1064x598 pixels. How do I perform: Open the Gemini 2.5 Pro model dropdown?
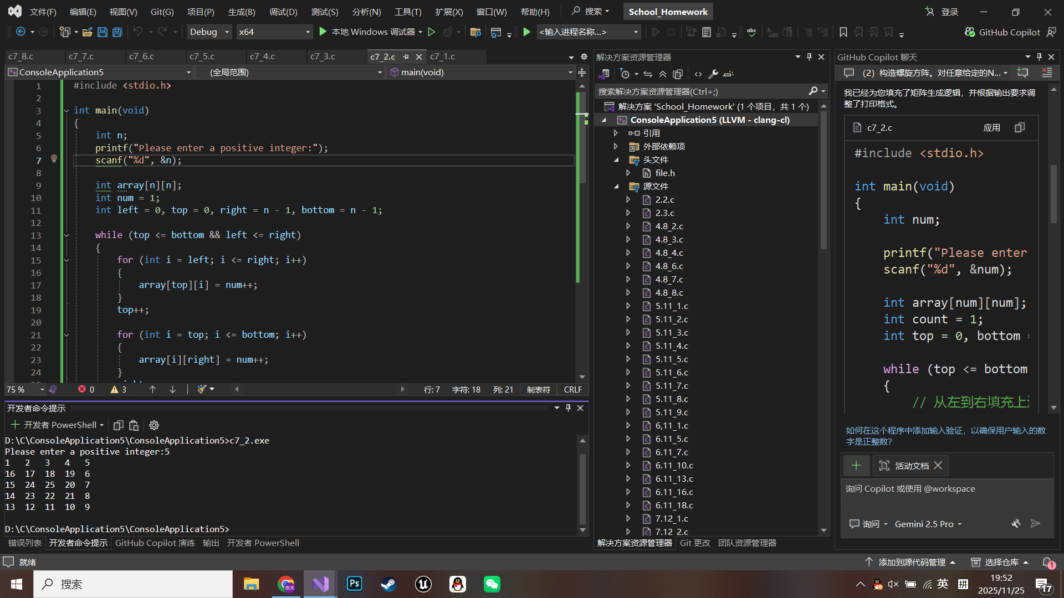click(928, 524)
